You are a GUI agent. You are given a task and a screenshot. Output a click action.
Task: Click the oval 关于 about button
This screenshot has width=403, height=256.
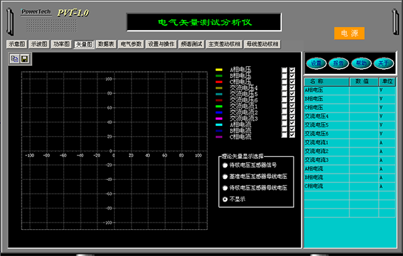coord(384,63)
